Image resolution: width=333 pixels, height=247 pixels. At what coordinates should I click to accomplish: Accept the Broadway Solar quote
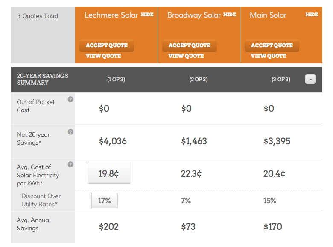click(x=190, y=45)
